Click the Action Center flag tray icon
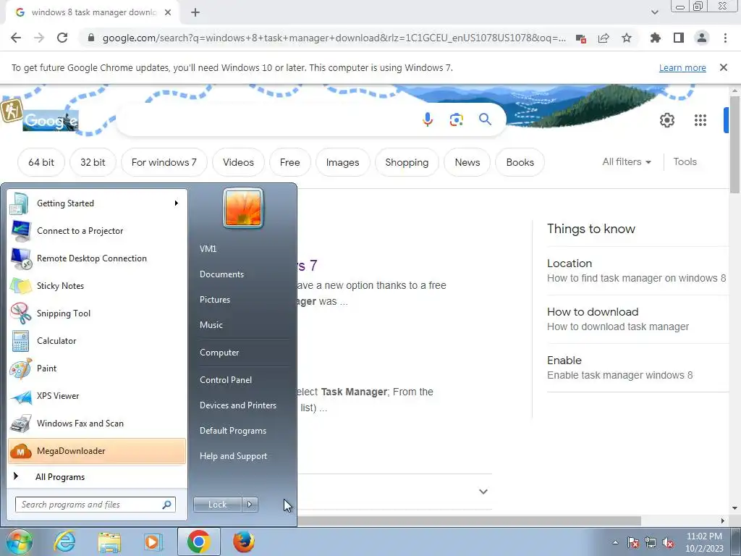The width and height of the screenshot is (741, 556). pos(633,542)
